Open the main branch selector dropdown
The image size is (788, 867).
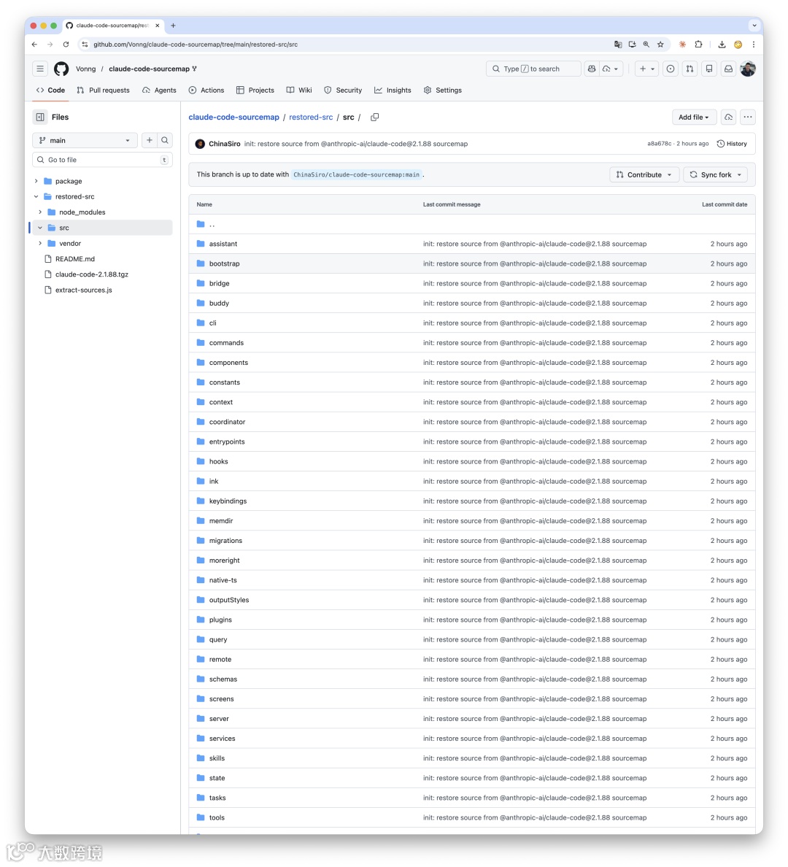85,140
